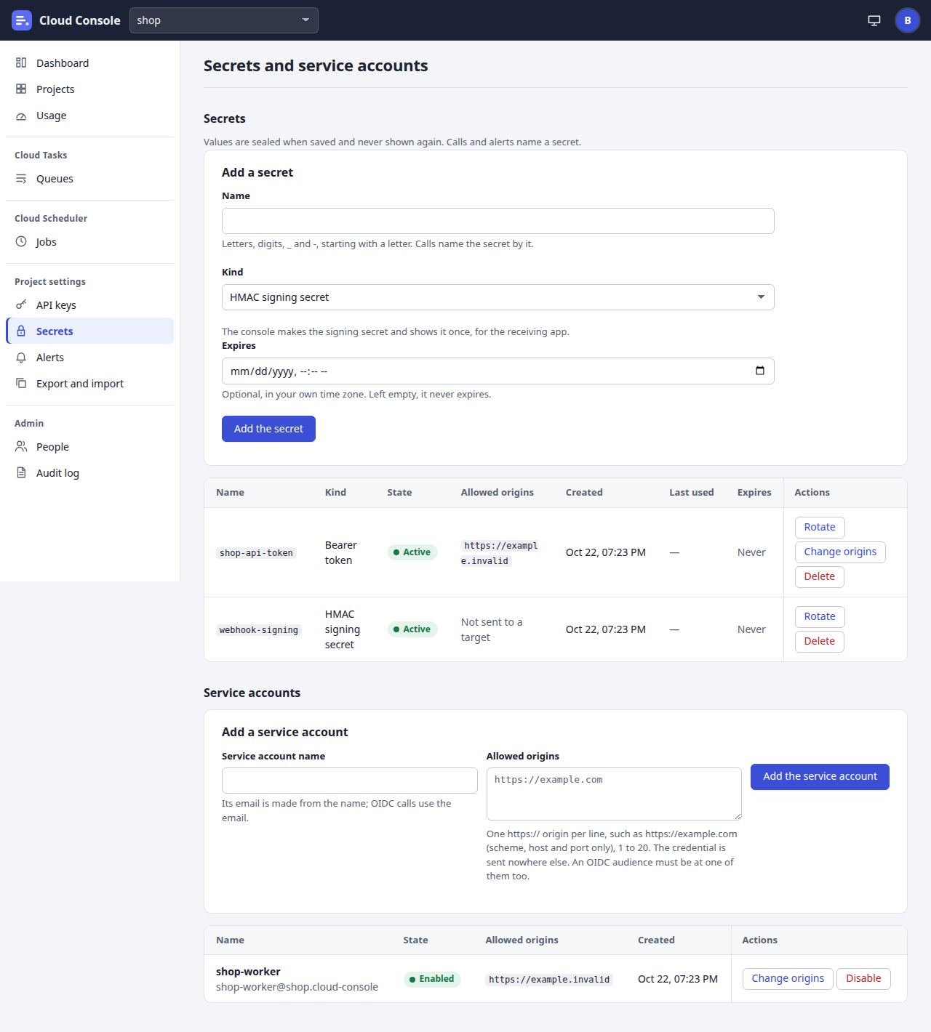Click the Dashboard sidebar icon
Screen dimensions: 931x1032
(x=21, y=63)
